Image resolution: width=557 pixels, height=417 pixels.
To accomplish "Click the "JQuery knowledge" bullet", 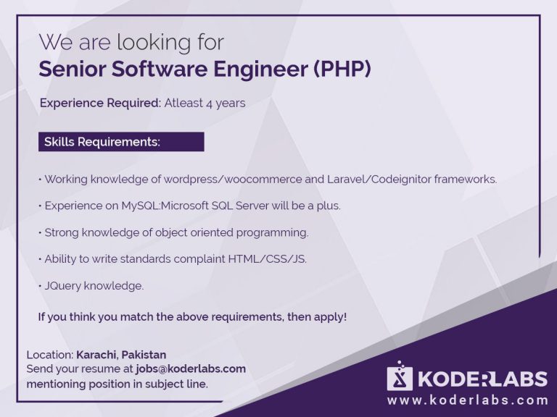I will click(x=94, y=285).
